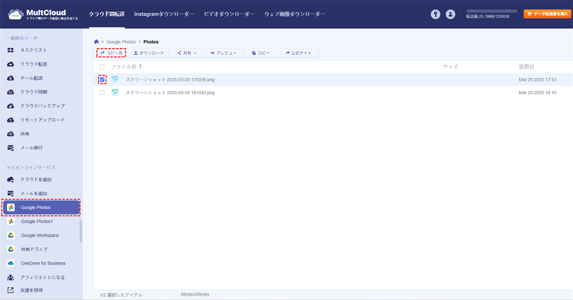Click データ転送量を購入 button
Screen dimensions: 573x300
point(547,14)
